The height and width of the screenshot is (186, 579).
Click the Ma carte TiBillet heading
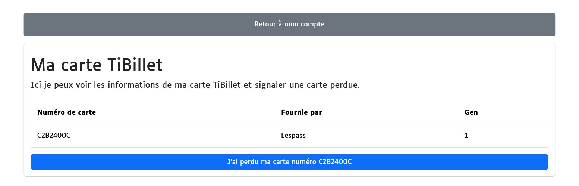coord(97,65)
